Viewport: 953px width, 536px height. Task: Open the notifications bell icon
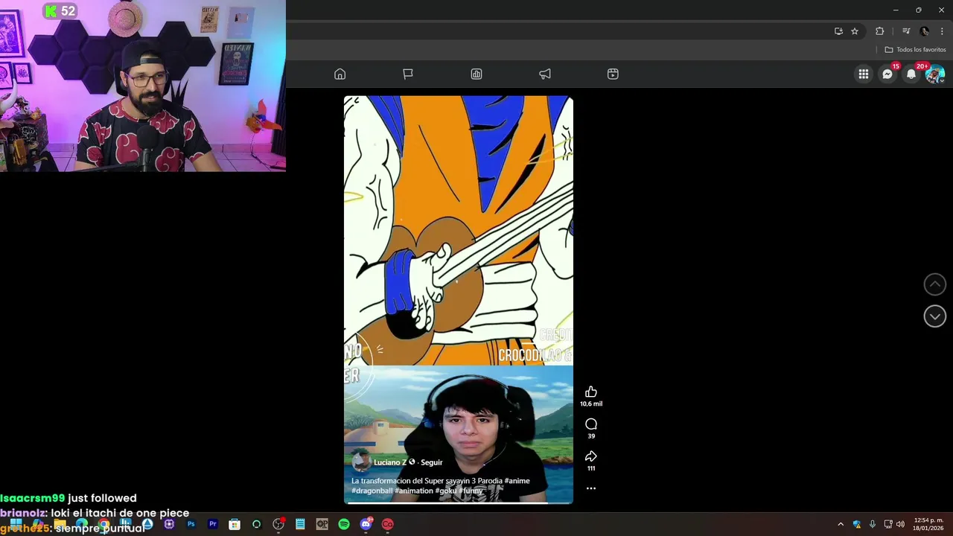tap(911, 74)
